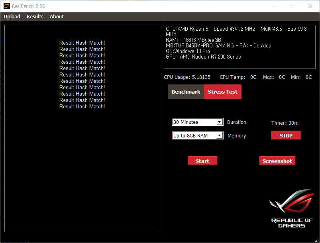Click the RAM: - 16316 MBytesGB line
Image resolution: width=320 pixels, height=243 pixels.
pos(196,40)
